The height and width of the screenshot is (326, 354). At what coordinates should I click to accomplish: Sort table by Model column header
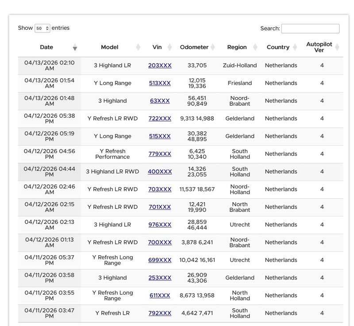point(112,47)
